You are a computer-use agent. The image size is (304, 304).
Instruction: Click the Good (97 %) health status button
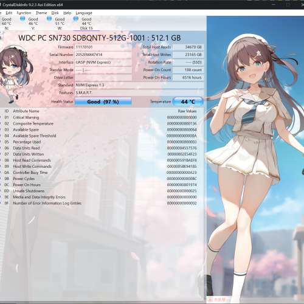point(103,102)
